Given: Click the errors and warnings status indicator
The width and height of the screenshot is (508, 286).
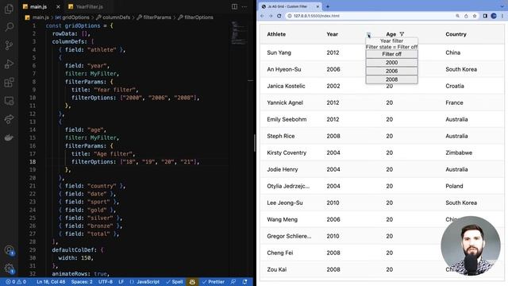Looking at the screenshot, I should pos(16,282).
